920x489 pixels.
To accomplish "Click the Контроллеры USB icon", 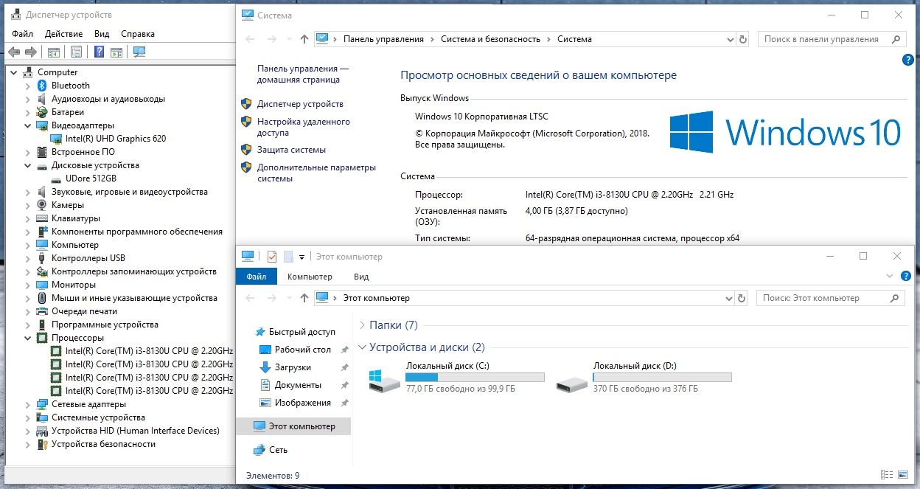I will [x=43, y=258].
